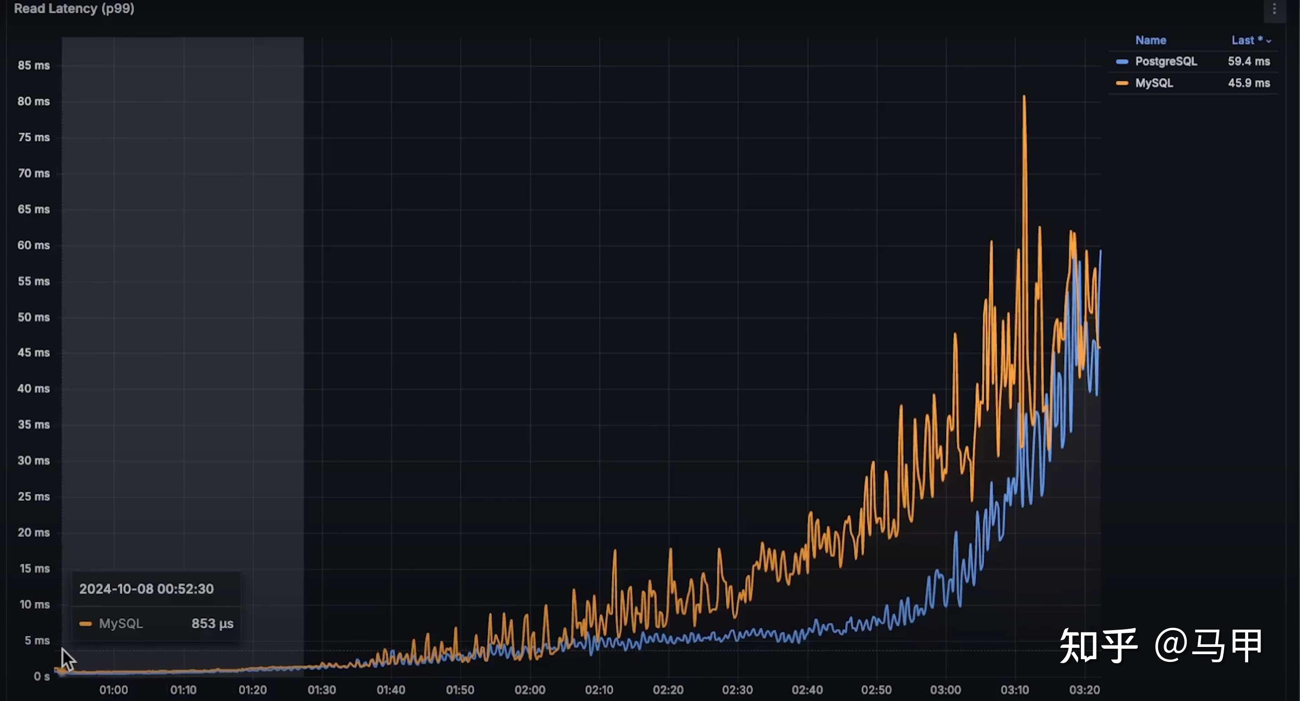Click the 03:20 label on time axis
1300x701 pixels.
[x=1084, y=689]
